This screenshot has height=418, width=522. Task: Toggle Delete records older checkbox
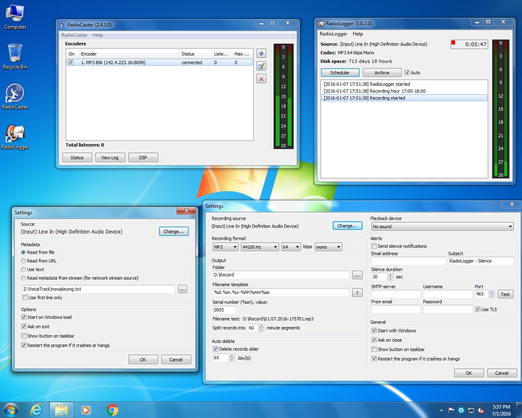(x=215, y=349)
